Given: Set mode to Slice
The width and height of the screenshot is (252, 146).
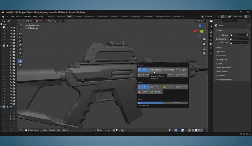Looking at the screenshot, I should point(169,87).
